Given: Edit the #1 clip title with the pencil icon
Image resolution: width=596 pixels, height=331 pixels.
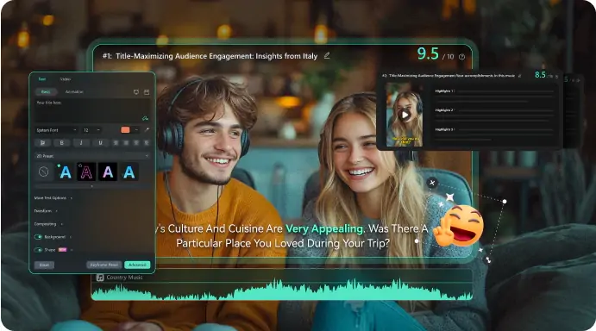Looking at the screenshot, I should point(327,56).
